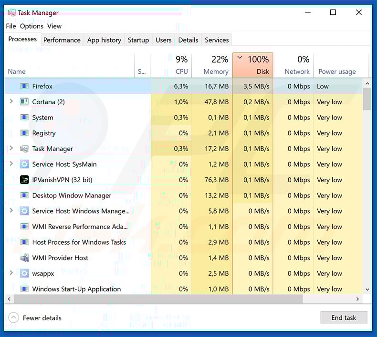The image size is (377, 337).
Task: Click the Desktop Window Manager icon
Action: point(24,196)
